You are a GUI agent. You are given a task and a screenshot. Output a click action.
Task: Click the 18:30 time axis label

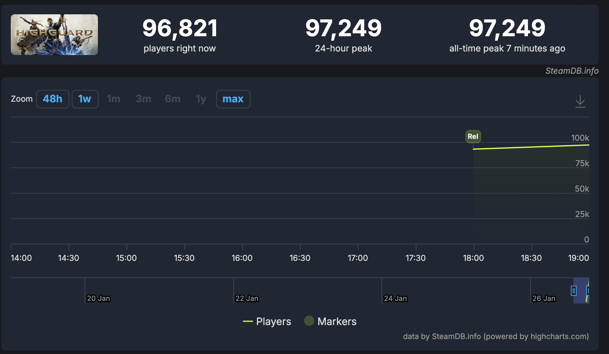(x=531, y=258)
